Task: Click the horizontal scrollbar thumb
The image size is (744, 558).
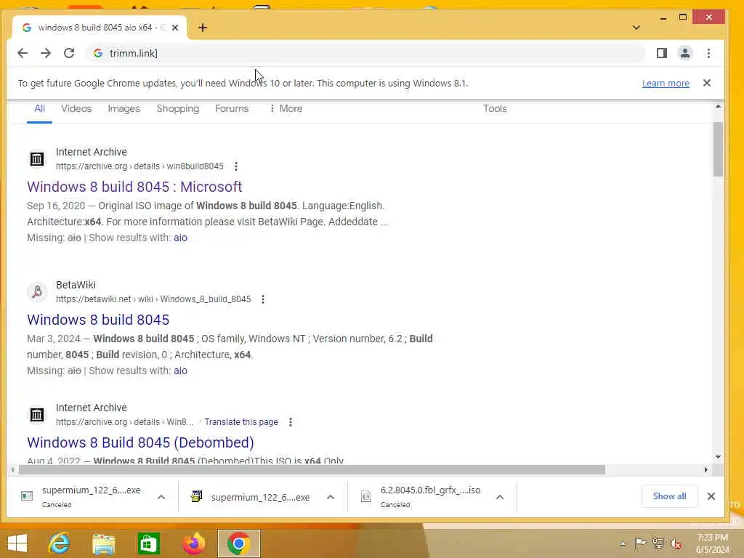Action: [x=312, y=470]
